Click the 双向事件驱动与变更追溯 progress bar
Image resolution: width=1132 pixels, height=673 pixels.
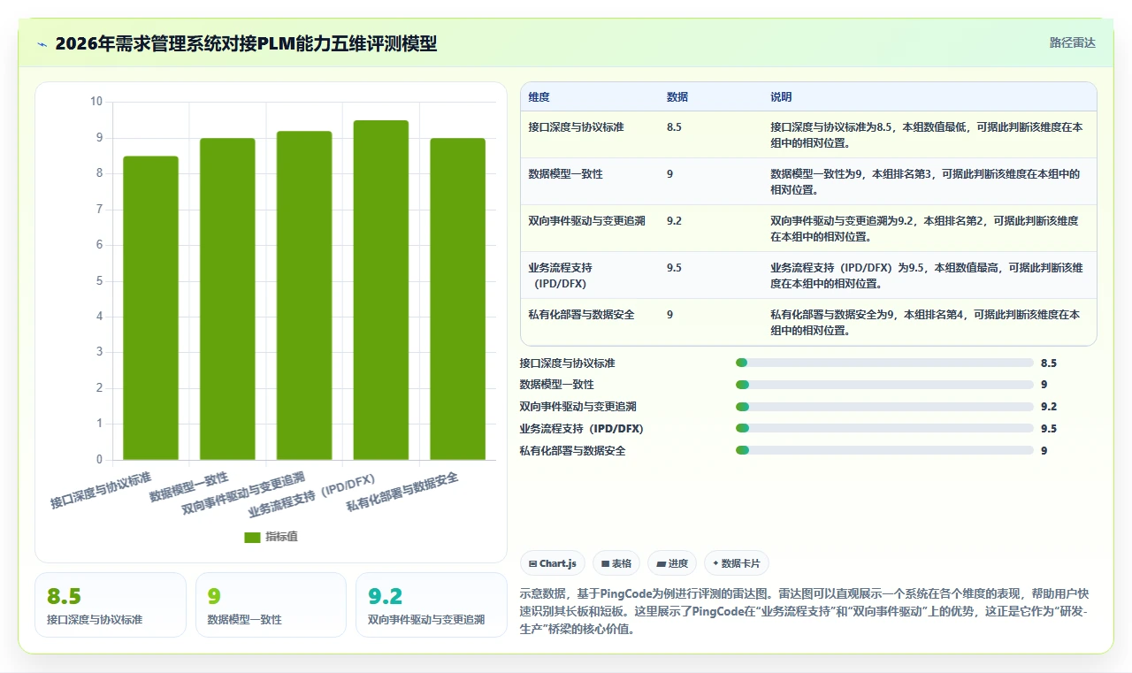(884, 407)
